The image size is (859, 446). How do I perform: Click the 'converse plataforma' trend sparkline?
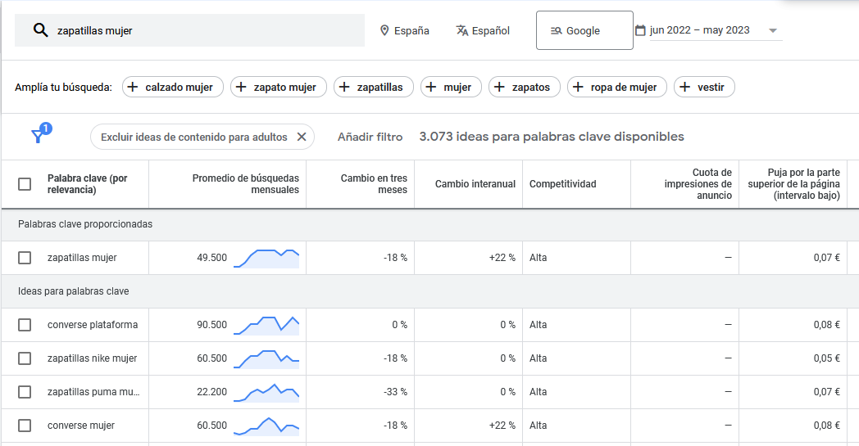[x=266, y=325]
